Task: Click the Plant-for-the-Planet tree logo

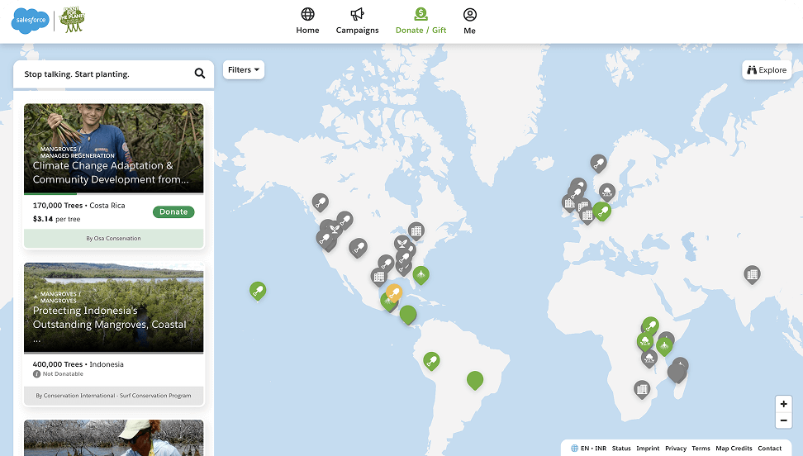Action: [72, 20]
